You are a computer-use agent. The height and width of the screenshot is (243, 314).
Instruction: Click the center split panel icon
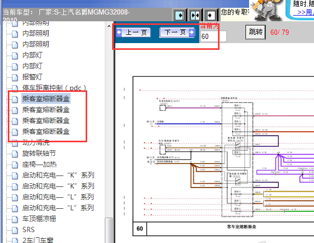(x=195, y=15)
